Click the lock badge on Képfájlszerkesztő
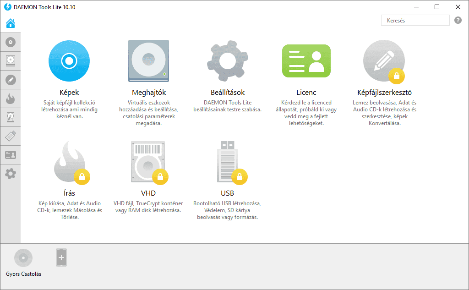The width and height of the screenshot is (469, 290). 397,76
